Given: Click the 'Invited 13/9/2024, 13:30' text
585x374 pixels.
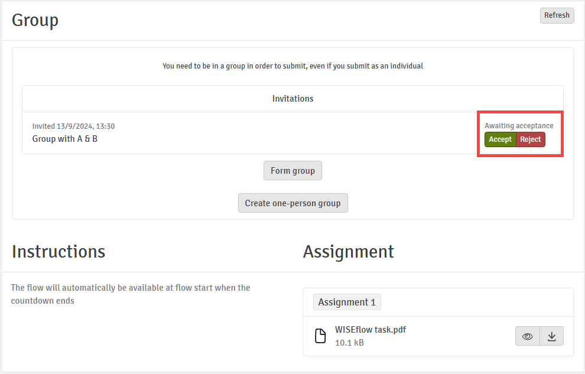Looking at the screenshot, I should click(73, 126).
